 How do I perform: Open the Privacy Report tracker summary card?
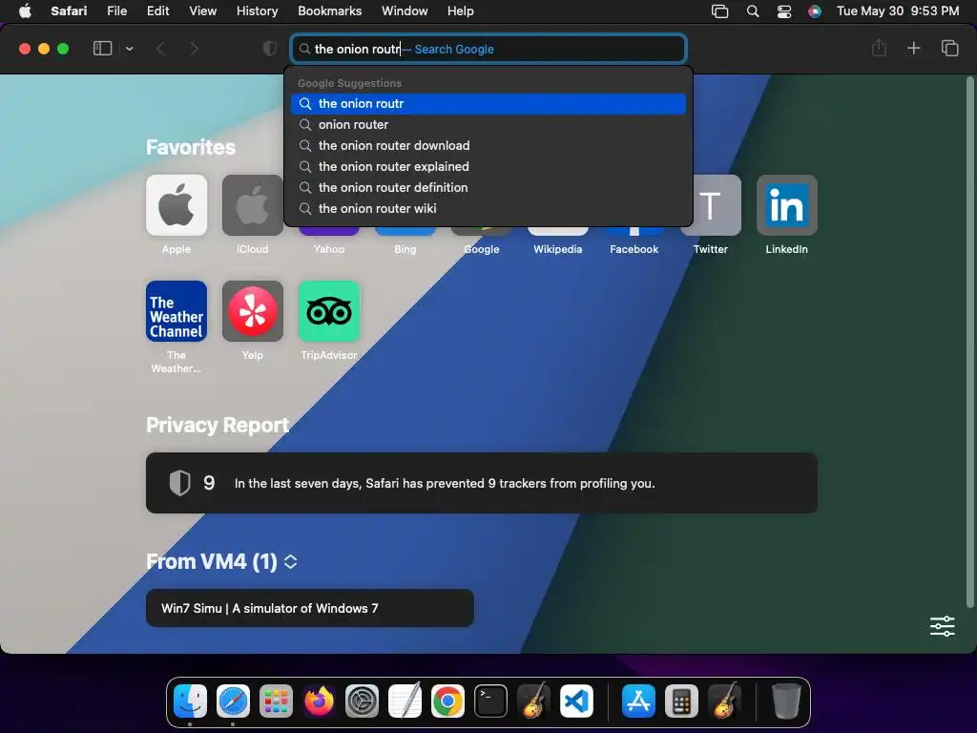pos(482,483)
